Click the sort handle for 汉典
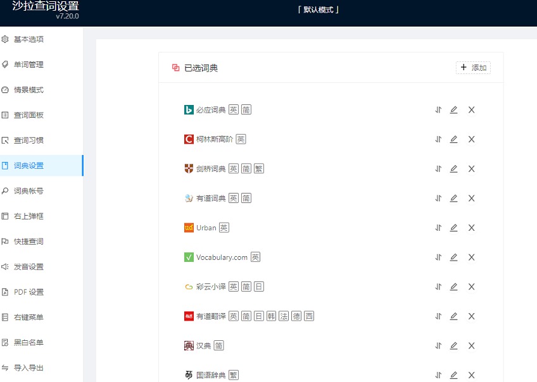 pyautogui.click(x=438, y=346)
